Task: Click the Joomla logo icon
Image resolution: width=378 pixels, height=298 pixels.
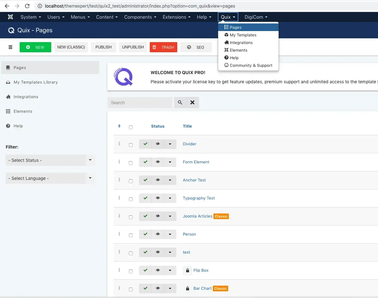Action: 10,17
